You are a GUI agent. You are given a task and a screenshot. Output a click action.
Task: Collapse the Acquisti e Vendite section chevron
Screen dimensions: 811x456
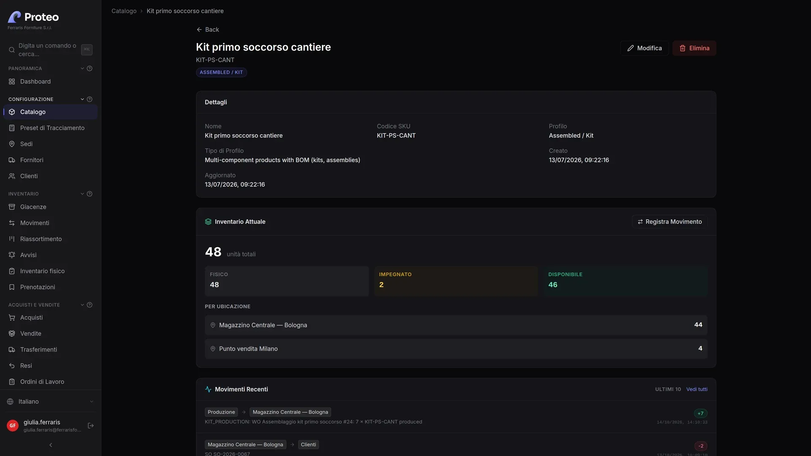(x=82, y=305)
